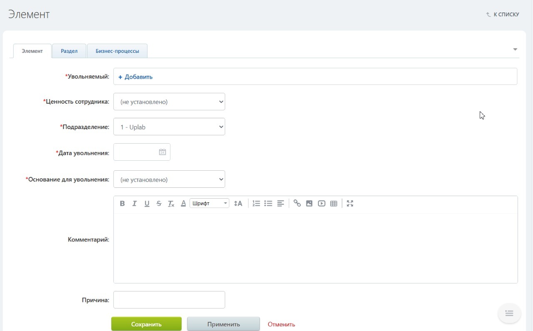Open text alignment options
The image size is (533, 331).
281,204
